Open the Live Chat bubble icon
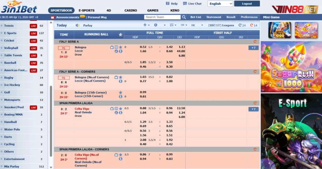Viewport: 322px width, 169px height. pyautogui.click(x=185, y=3)
